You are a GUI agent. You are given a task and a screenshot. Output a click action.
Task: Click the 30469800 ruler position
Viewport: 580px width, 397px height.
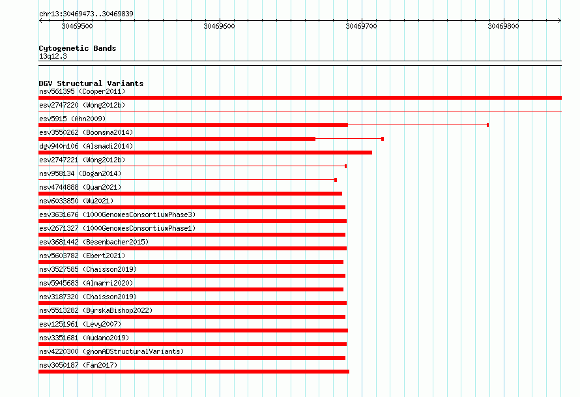click(x=504, y=26)
